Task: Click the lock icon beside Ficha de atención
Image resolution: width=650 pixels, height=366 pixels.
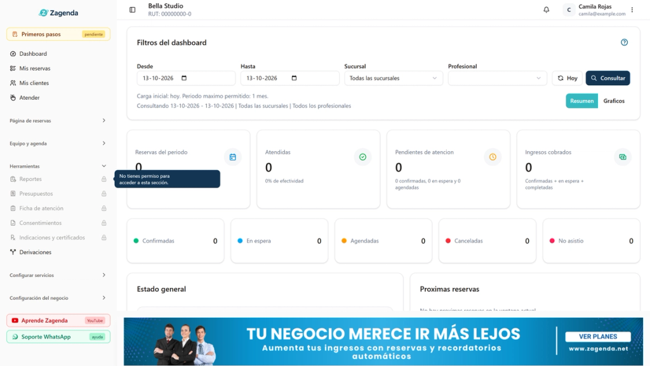Action: coord(104,208)
